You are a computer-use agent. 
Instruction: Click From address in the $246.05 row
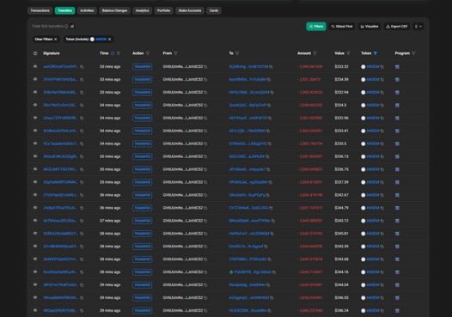(x=183, y=298)
